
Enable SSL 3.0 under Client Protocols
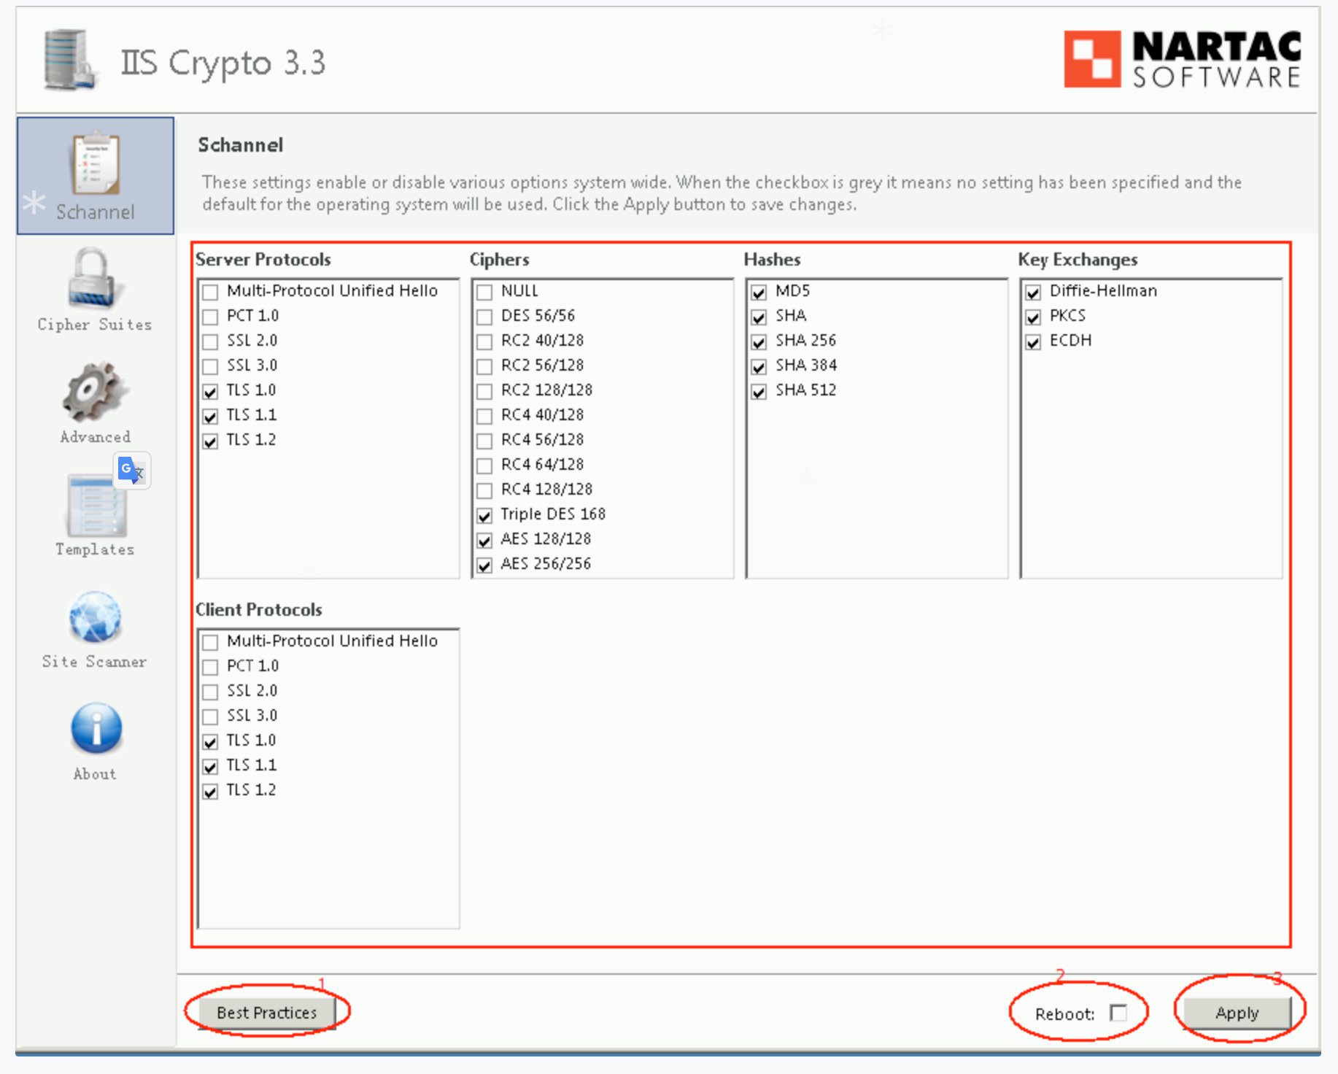point(211,716)
